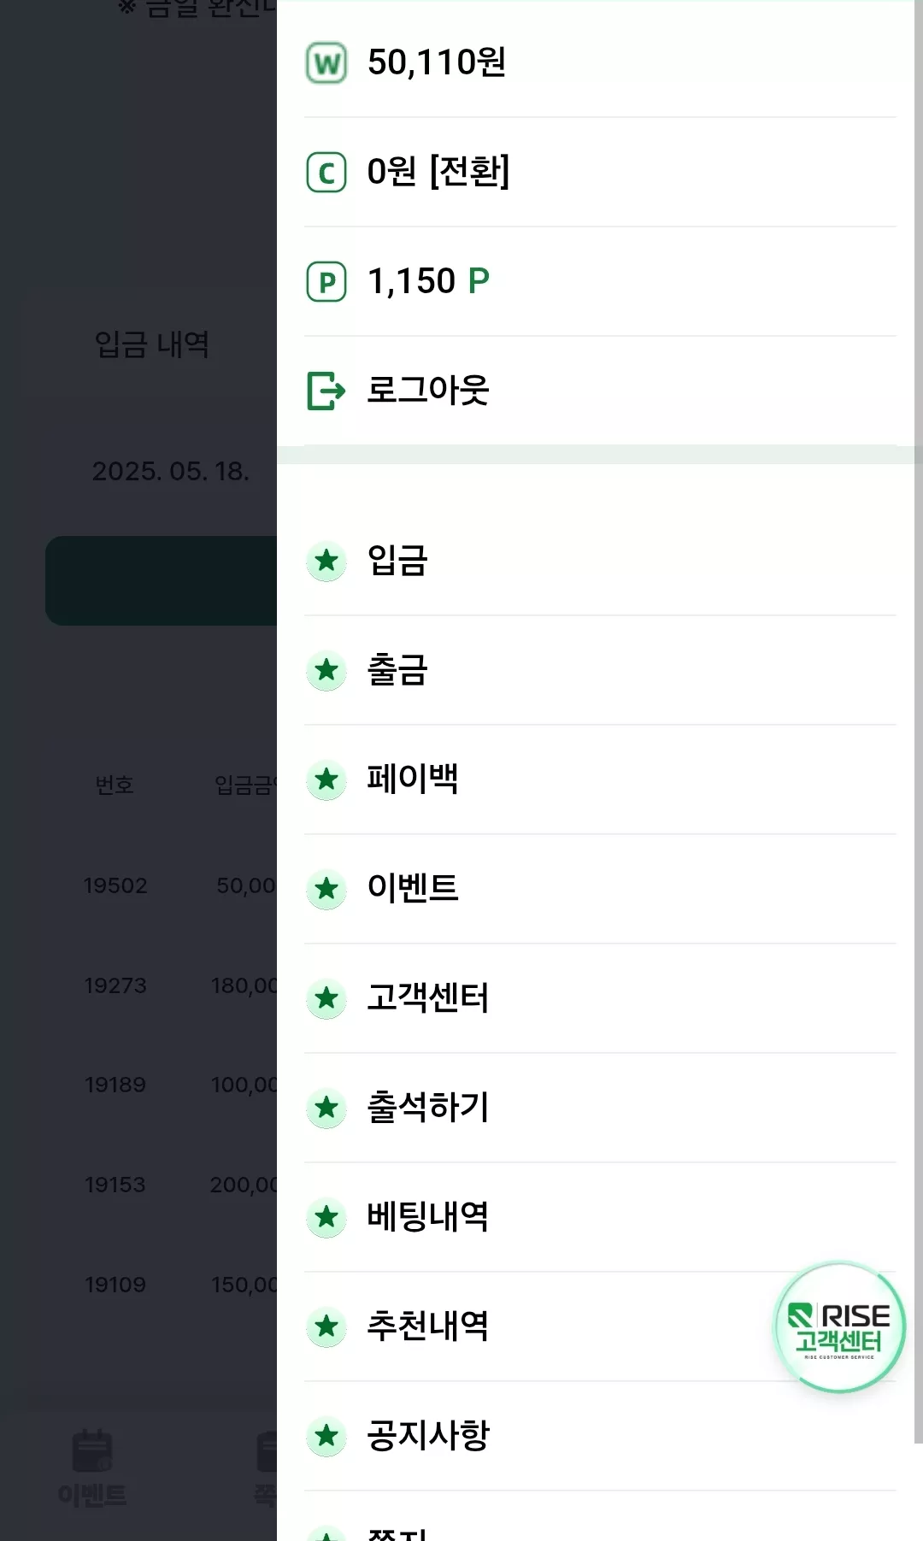Image resolution: width=923 pixels, height=1541 pixels.
Task: Tap the 1,150 P points amount
Action: pos(428,281)
